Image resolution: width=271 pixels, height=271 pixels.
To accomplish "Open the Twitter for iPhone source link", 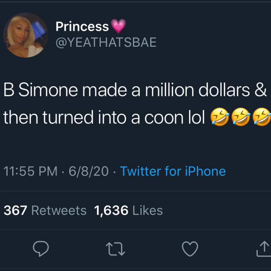I will pos(173,171).
